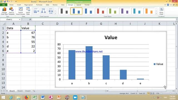This screenshot has height=100, width=178.
Task: Open Select Data dialog
Action: coord(28,11)
